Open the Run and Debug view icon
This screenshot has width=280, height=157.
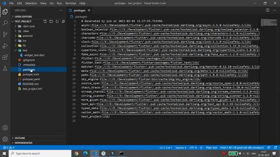tap(5, 46)
